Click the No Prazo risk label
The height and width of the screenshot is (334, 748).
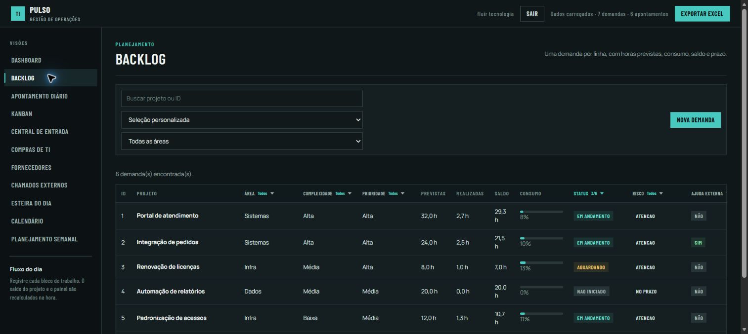pos(646,292)
